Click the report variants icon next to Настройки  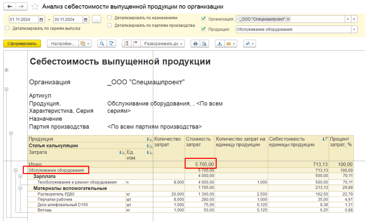(83, 44)
